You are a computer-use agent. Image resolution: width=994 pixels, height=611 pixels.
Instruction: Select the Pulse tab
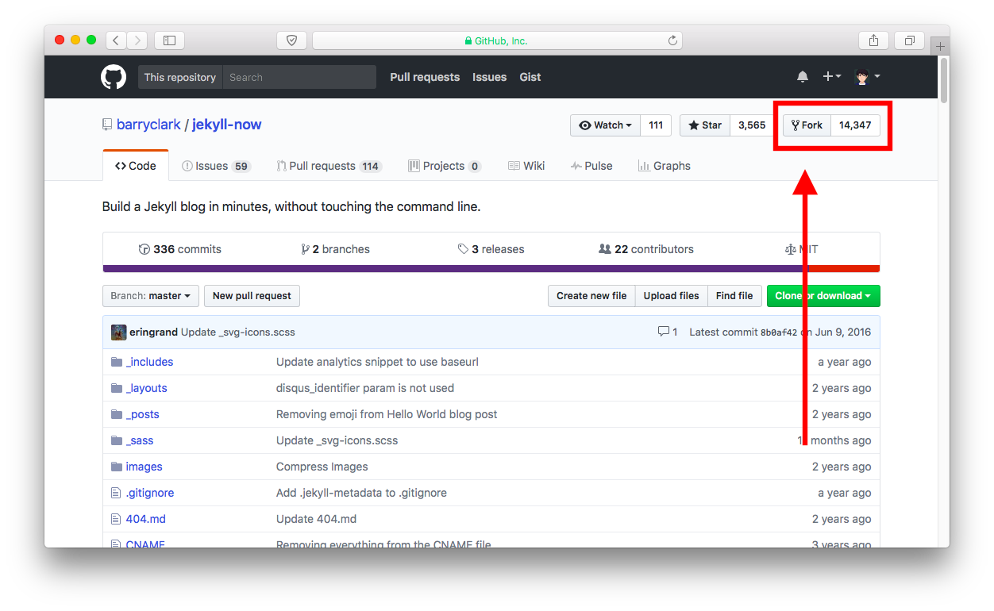click(591, 166)
